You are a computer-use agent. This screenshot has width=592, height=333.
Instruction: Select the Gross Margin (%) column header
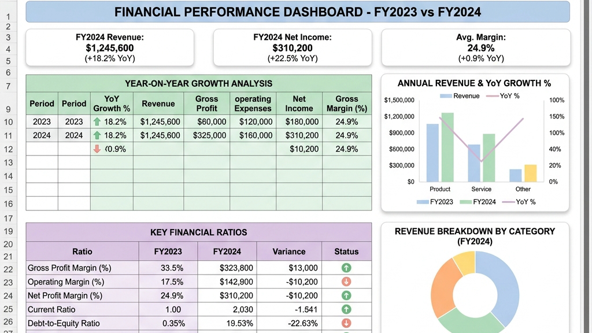tap(347, 103)
